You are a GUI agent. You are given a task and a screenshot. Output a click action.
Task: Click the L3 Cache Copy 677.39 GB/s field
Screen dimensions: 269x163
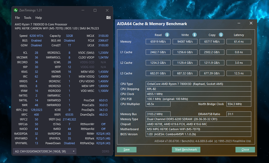[212, 73]
